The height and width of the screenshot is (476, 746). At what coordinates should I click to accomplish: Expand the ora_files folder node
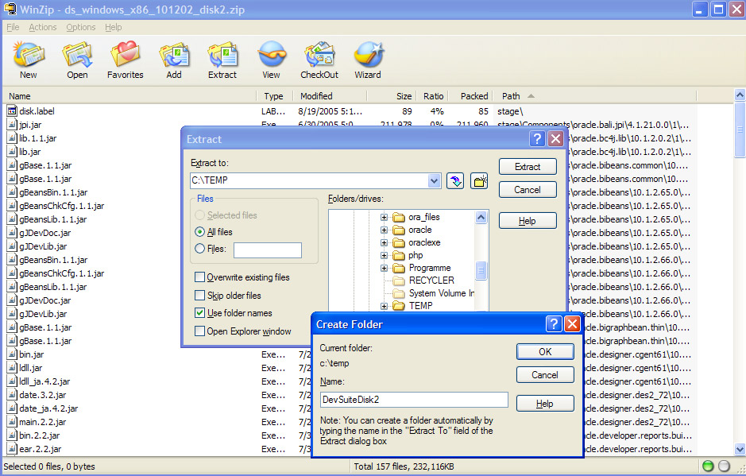(x=384, y=217)
